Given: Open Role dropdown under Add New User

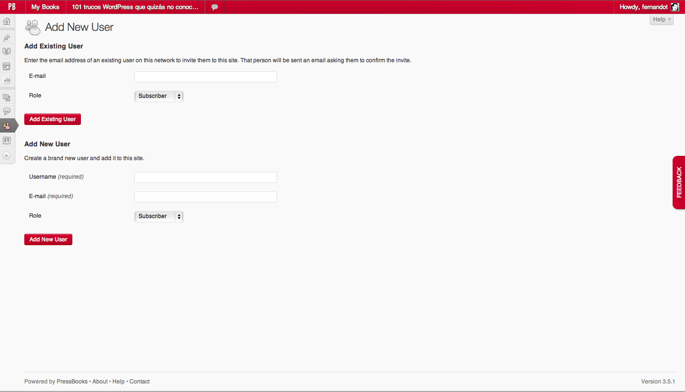Looking at the screenshot, I should pyautogui.click(x=159, y=217).
